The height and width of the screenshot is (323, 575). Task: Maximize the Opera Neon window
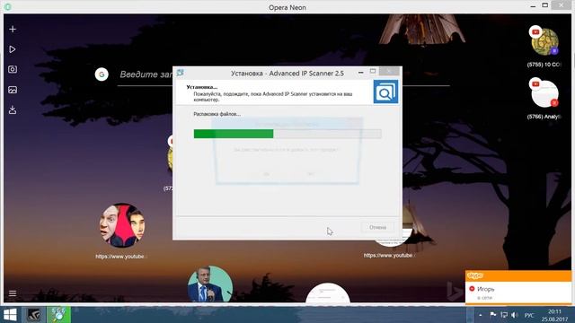click(x=545, y=5)
